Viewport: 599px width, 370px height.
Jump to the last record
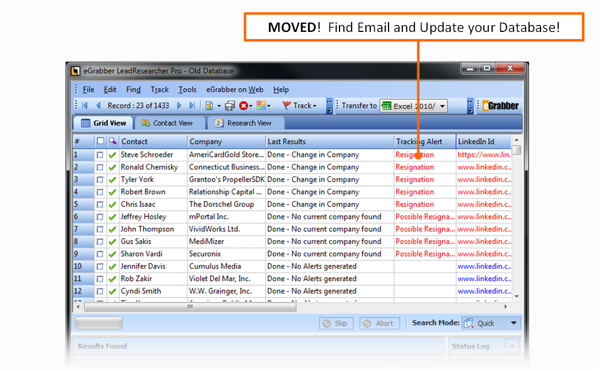click(x=192, y=105)
